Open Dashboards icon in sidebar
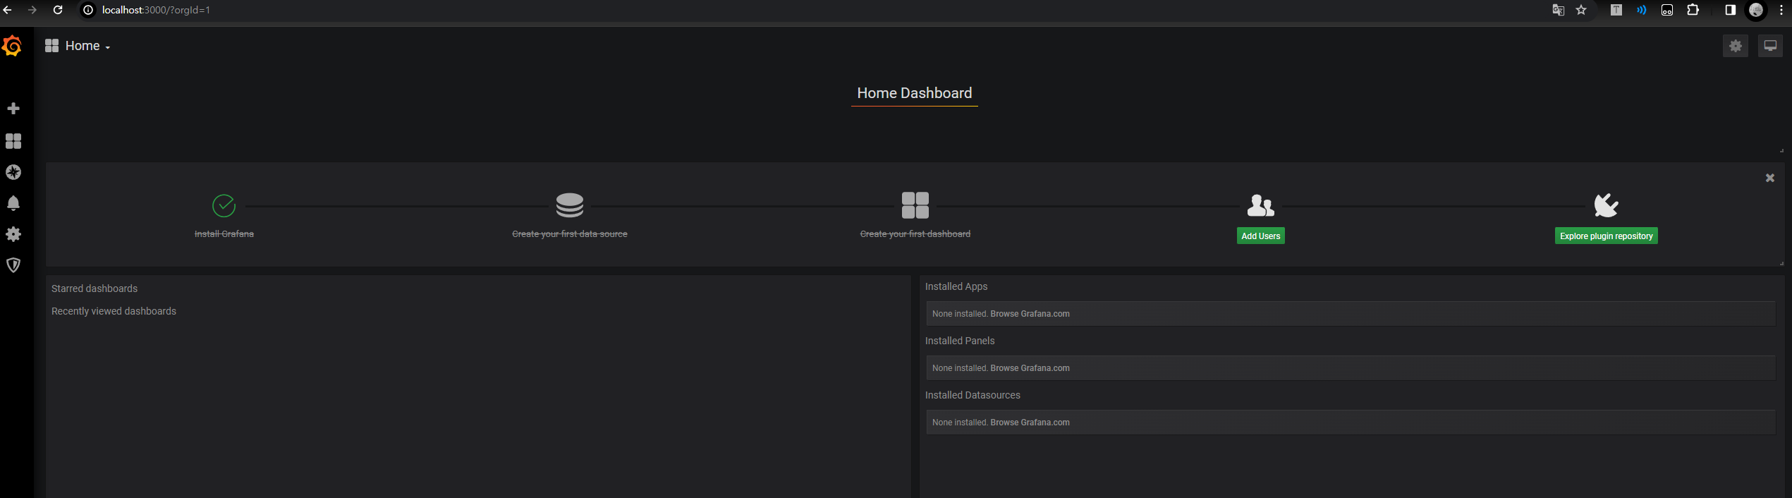Viewport: 1792px width, 498px height. pos(13,141)
